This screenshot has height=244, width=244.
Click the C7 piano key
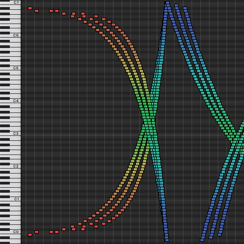[x=10, y=2]
